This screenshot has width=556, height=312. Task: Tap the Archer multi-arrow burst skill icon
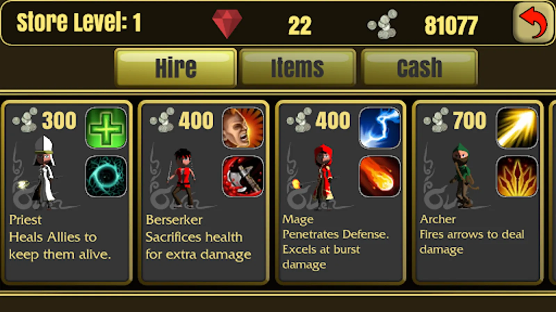click(x=517, y=176)
